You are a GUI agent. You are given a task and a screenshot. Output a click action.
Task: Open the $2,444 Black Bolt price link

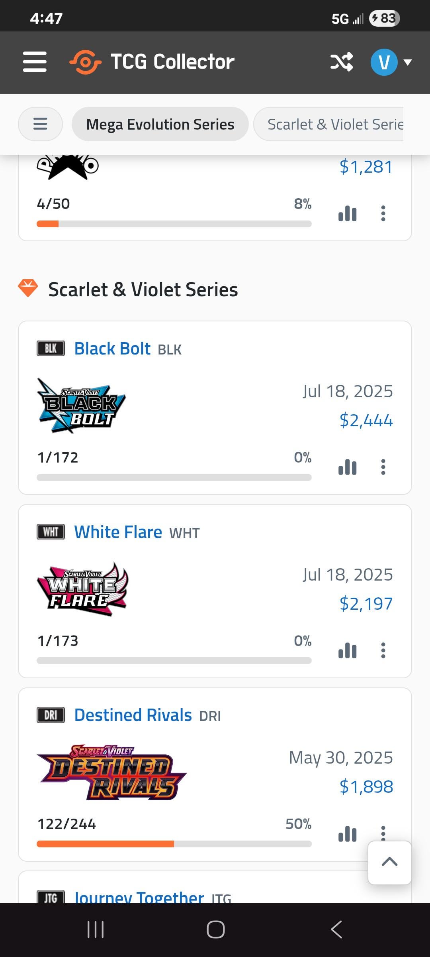pyautogui.click(x=366, y=420)
